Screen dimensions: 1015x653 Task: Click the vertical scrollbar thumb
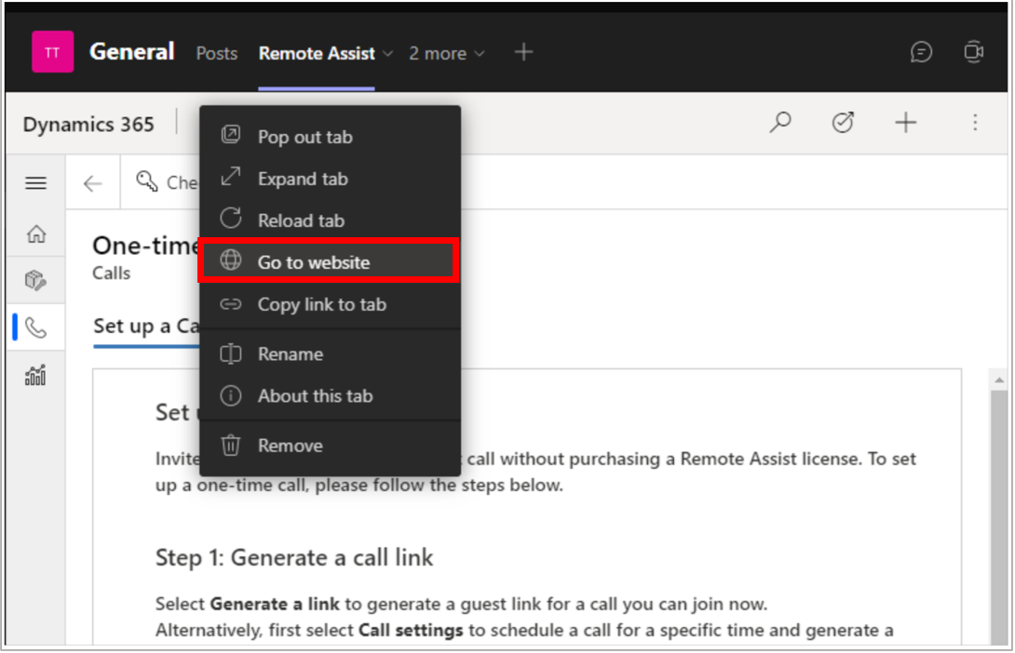point(999,517)
